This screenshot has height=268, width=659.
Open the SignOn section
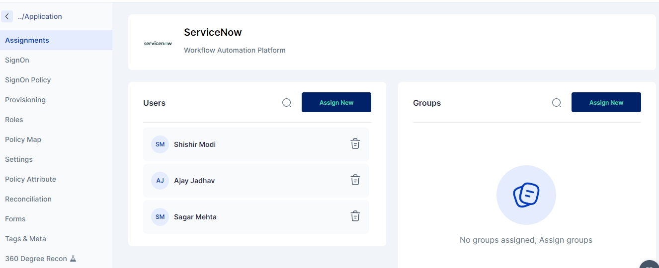[17, 60]
